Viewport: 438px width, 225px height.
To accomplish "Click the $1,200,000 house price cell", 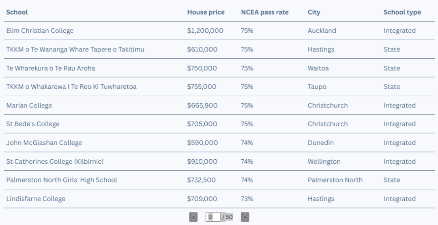I will 205,31.
